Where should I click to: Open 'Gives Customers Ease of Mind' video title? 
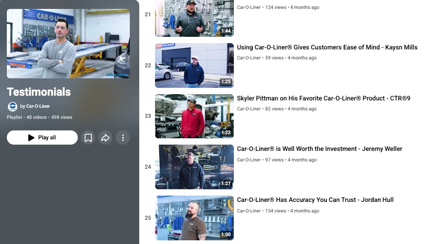[327, 47]
